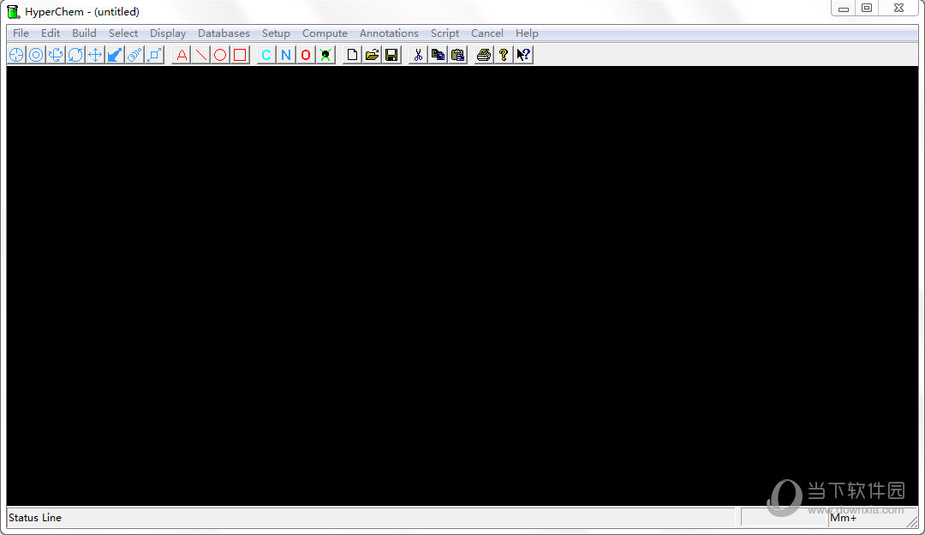Click the Status Line text

(35, 518)
